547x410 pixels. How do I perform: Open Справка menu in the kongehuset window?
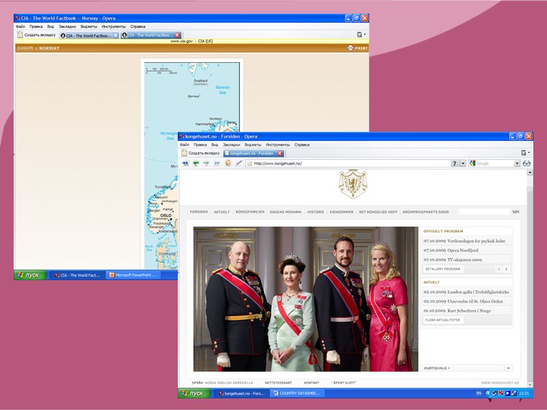tap(302, 145)
